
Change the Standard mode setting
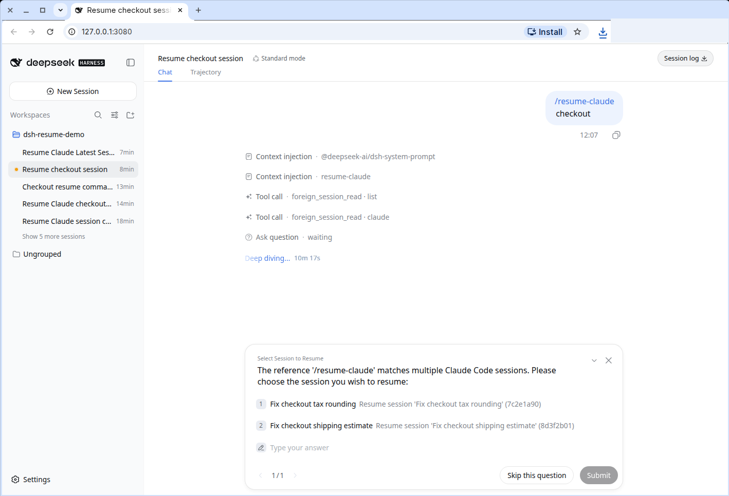click(x=279, y=59)
